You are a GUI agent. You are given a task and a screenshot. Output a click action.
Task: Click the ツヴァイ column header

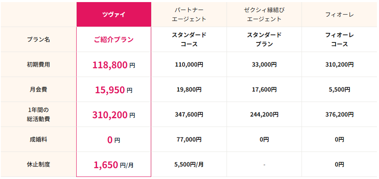coord(114,15)
